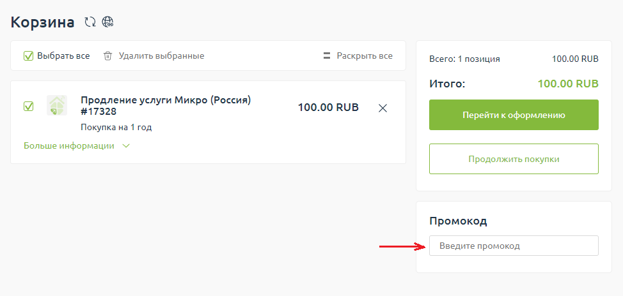Click the product title 'Продление услуги Микро (Россия)'

[x=166, y=100]
